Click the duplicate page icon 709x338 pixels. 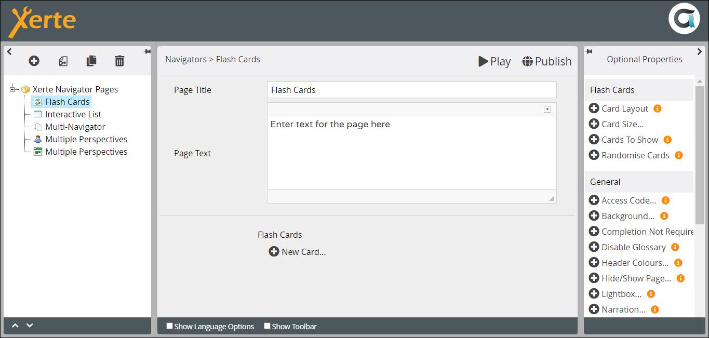coord(91,61)
